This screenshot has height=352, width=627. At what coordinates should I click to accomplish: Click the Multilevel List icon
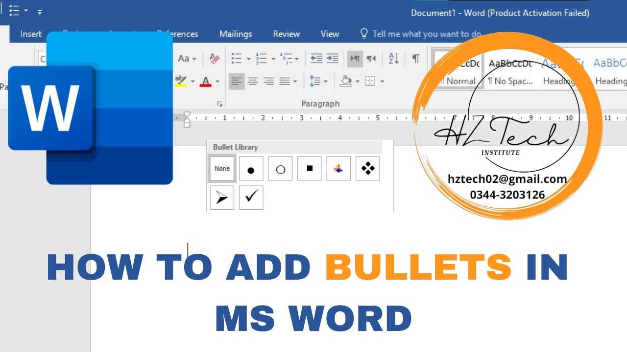point(286,59)
